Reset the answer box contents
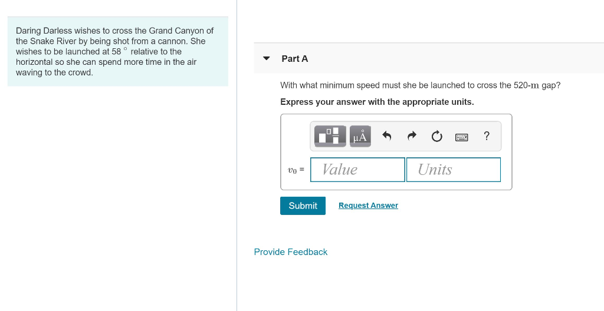Viewport: 604px width, 311px height. click(437, 136)
